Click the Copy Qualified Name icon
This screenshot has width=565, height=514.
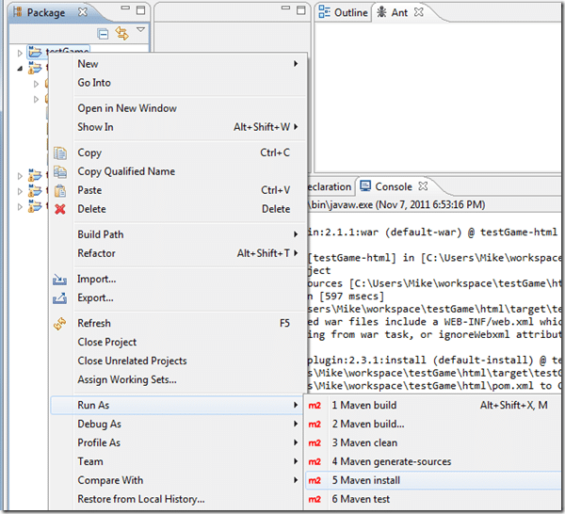[x=60, y=172]
